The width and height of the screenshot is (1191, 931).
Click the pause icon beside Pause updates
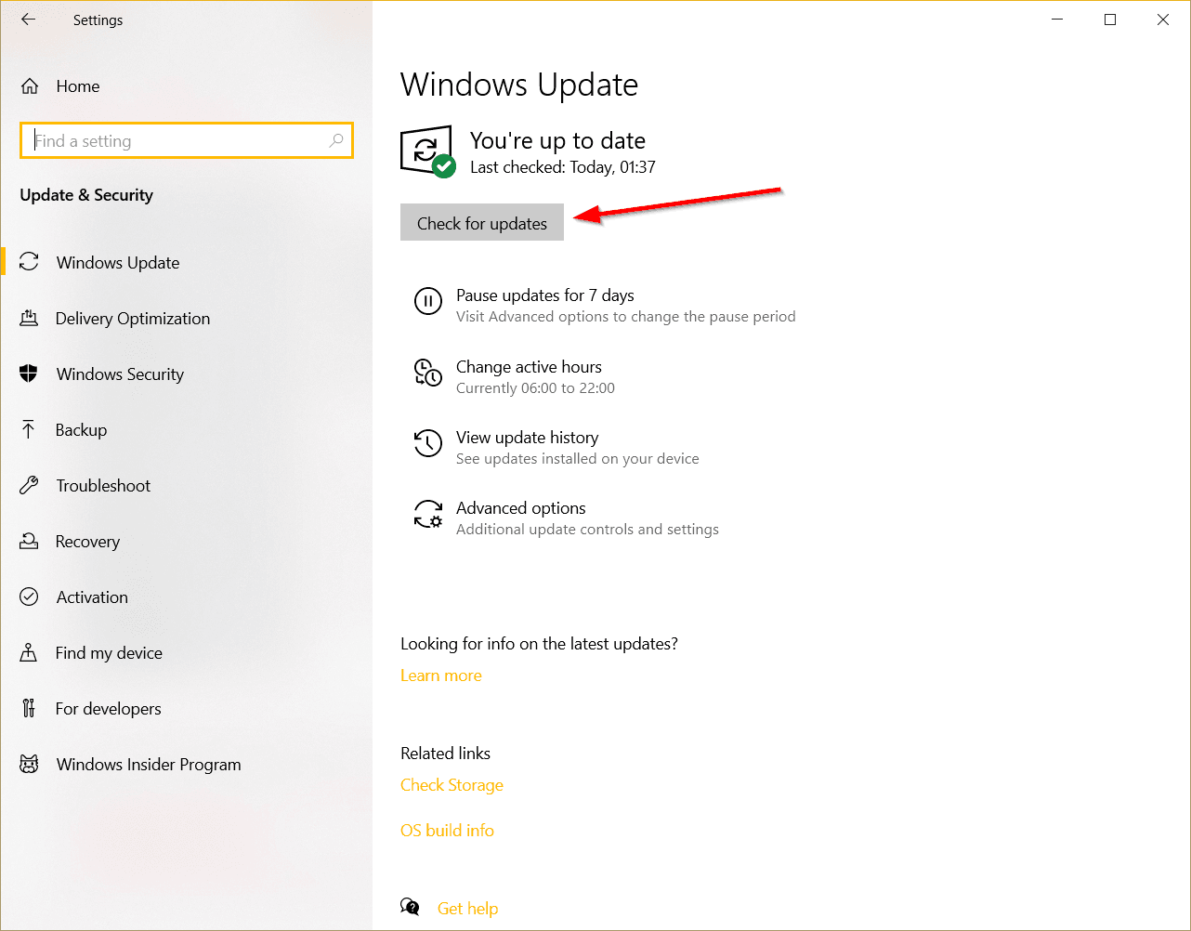pos(427,301)
